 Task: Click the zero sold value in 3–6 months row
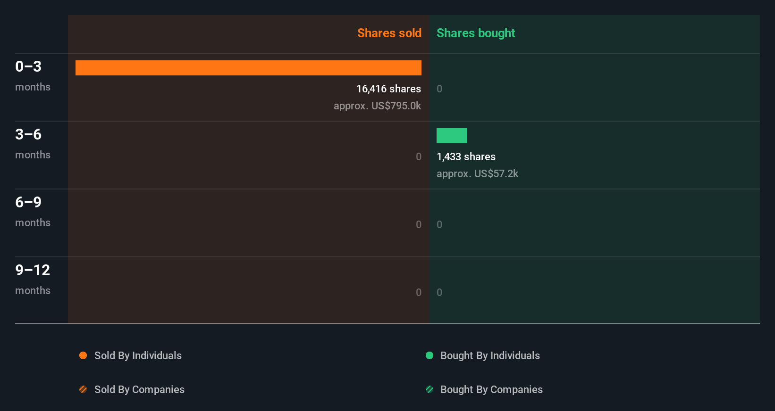[419, 156]
